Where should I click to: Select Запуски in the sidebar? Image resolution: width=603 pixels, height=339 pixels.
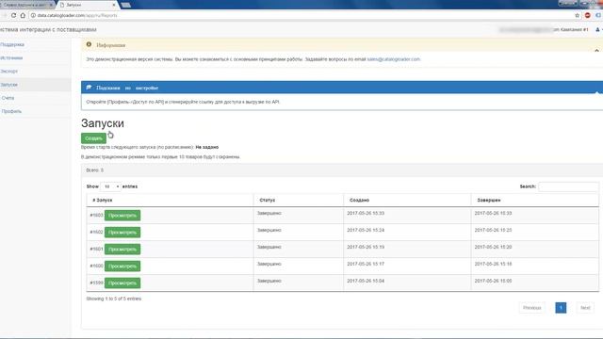[x=8, y=85]
